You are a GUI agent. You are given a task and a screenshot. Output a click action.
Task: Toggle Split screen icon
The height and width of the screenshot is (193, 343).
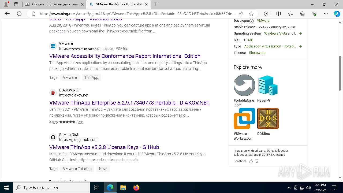coord(278,14)
